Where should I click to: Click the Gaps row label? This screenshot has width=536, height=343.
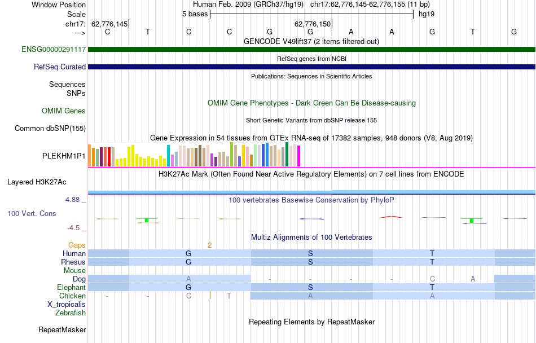click(77, 245)
